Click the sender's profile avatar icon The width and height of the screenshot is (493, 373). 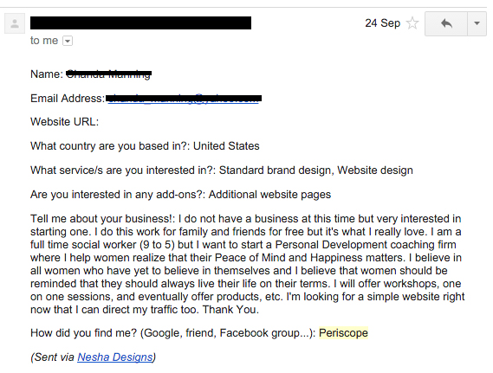[15, 23]
